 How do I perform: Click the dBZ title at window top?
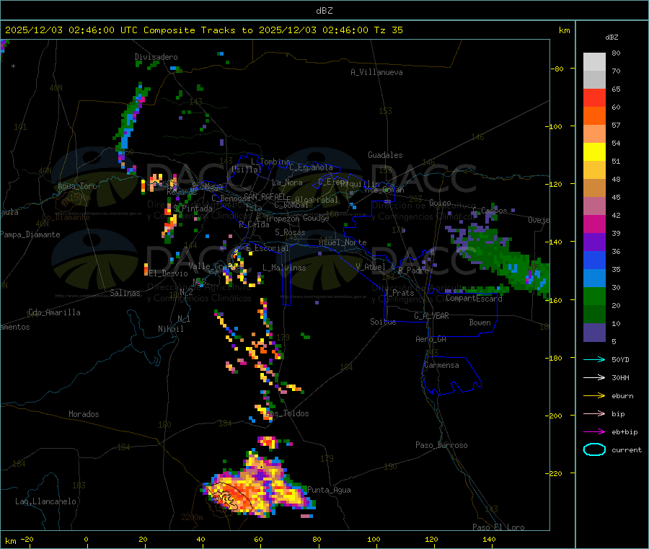coord(324,11)
